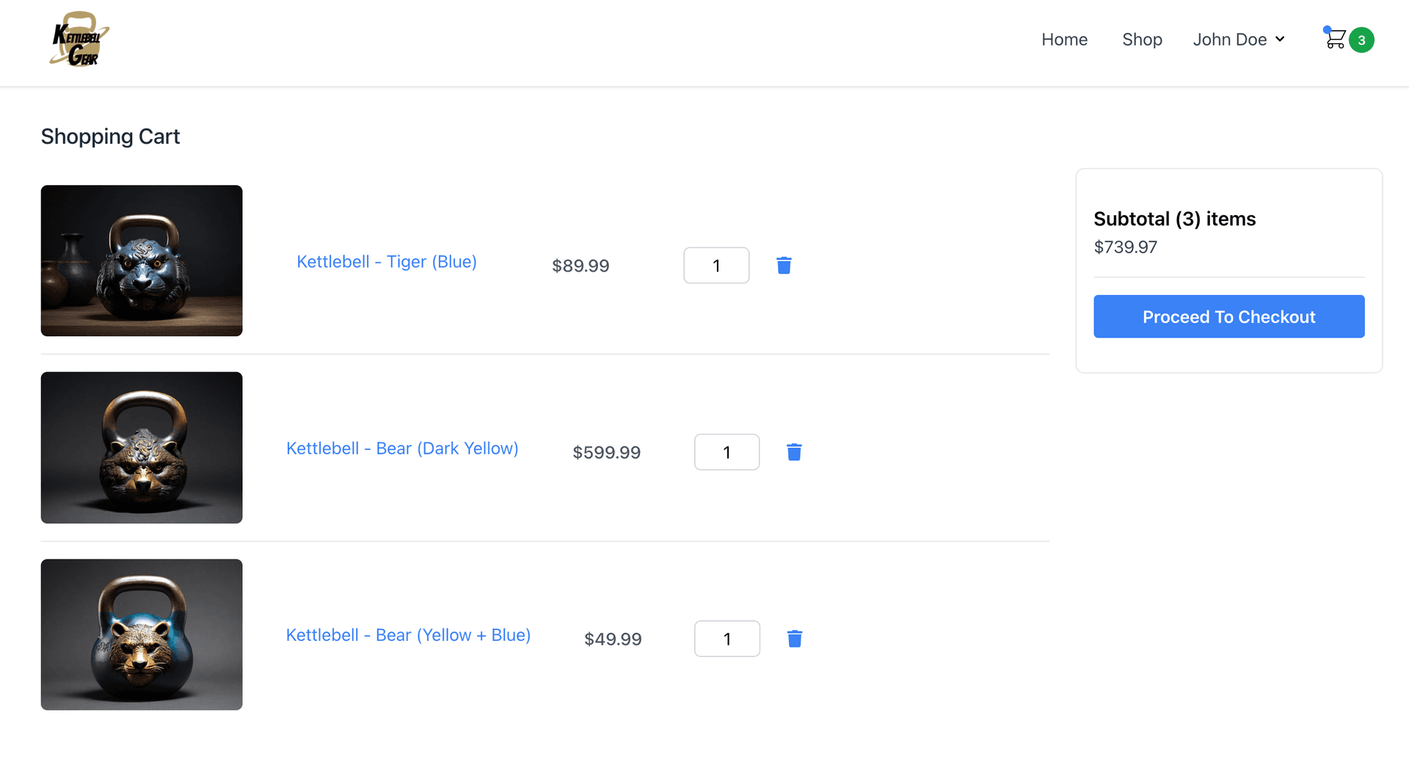Click the Tiger kettlebell product image
1409x762 pixels.
tap(141, 261)
